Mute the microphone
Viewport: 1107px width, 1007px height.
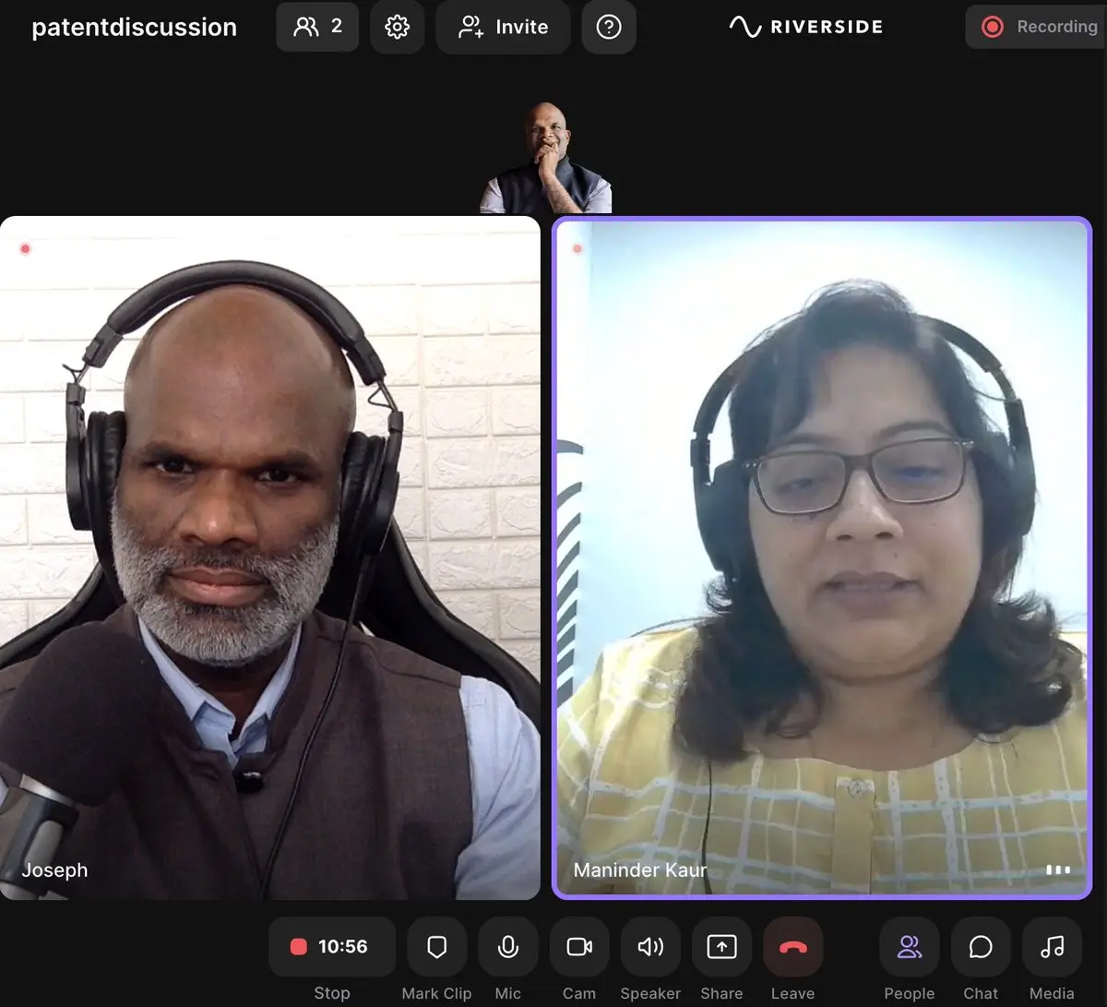point(507,947)
